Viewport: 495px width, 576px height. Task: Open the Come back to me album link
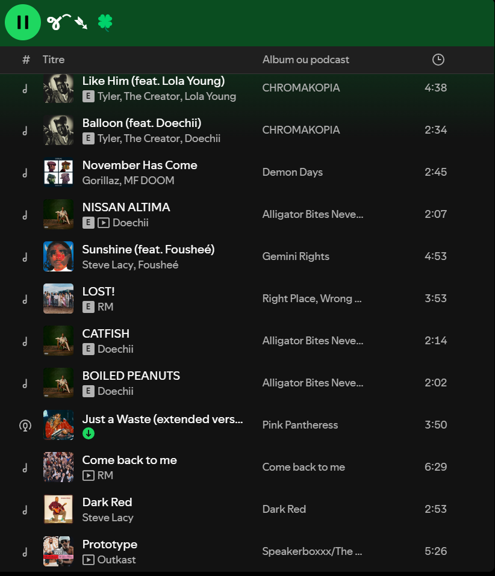pos(304,467)
